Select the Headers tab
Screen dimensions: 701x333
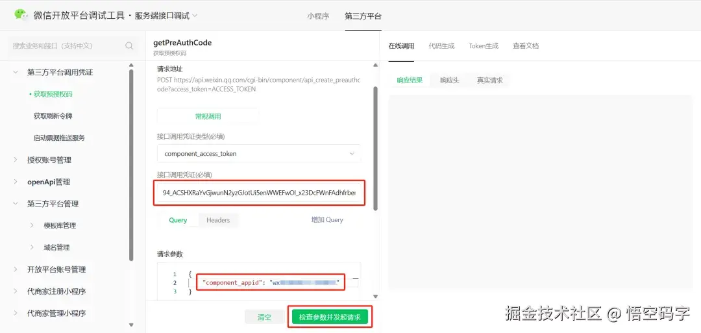point(218,220)
